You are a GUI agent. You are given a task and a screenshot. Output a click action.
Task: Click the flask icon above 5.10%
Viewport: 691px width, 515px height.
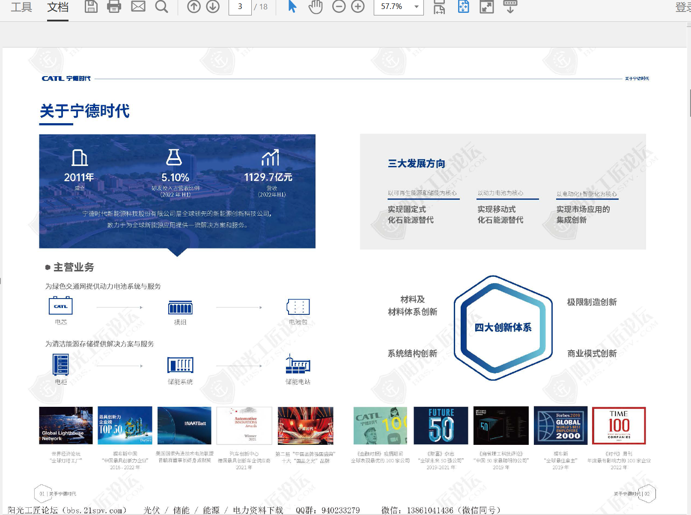(174, 157)
